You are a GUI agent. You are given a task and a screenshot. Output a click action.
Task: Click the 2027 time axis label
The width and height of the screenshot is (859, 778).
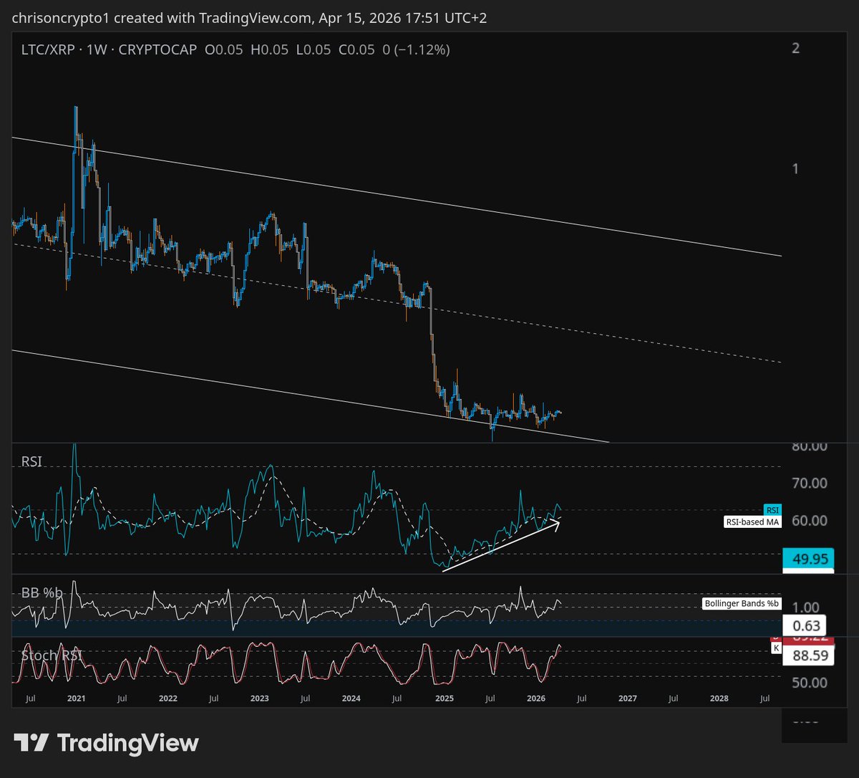[627, 698]
